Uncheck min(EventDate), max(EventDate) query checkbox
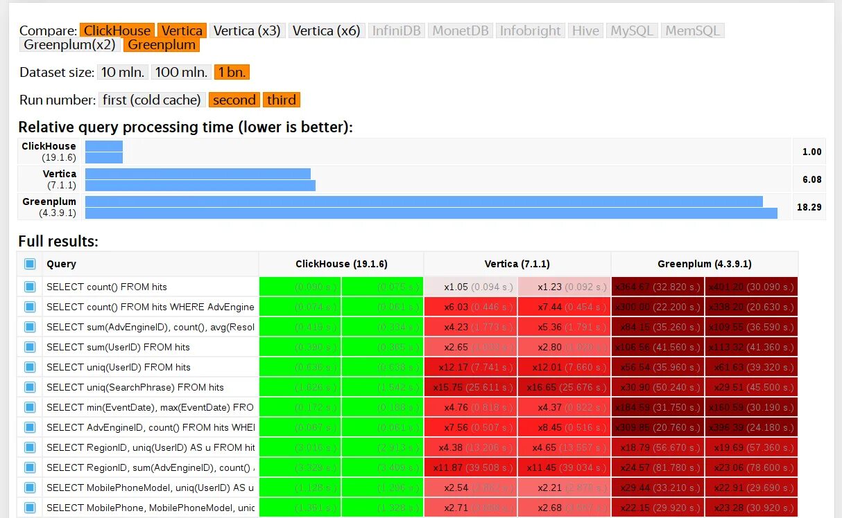The width and height of the screenshot is (842, 518). click(30, 407)
